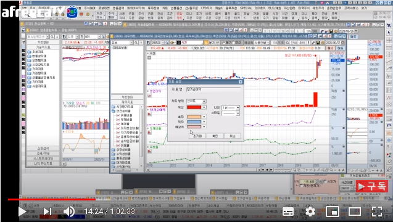Click the settings icon under the 부채비율 chart label
The width and height of the screenshot is (393, 222).
click(x=149, y=133)
